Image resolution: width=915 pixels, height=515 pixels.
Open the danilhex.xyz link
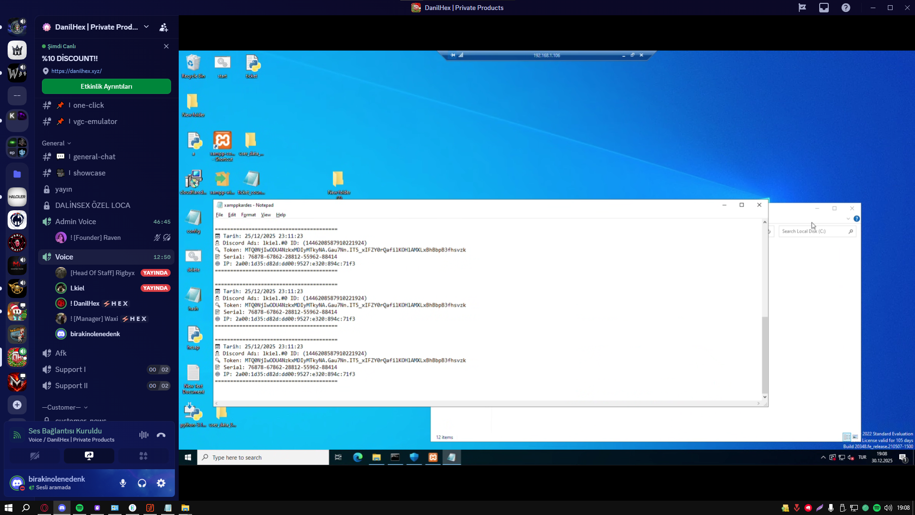point(76,71)
